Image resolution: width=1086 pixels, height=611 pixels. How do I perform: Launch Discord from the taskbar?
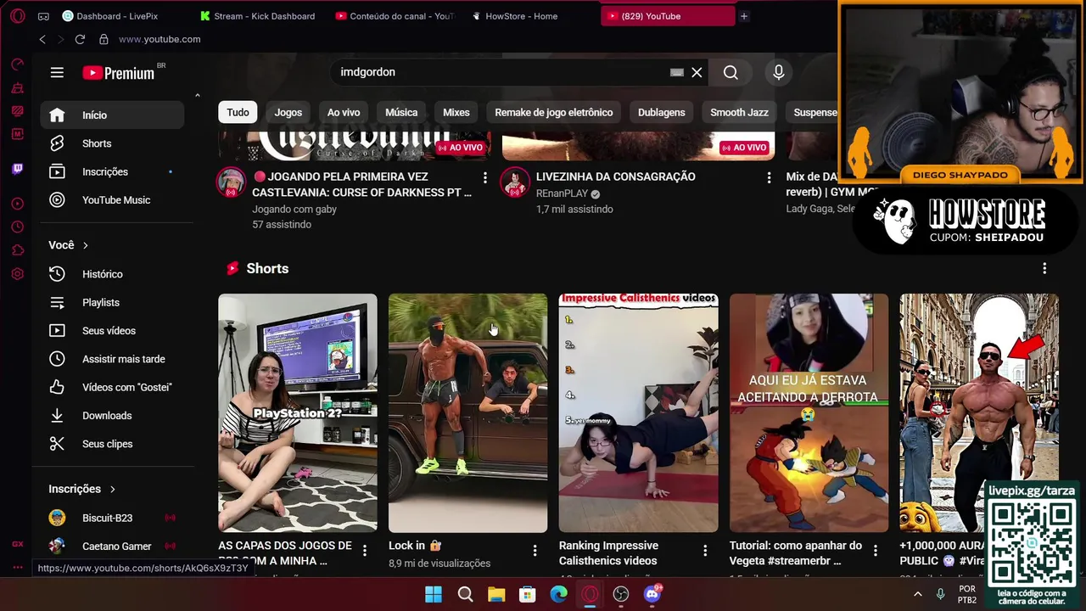point(652,594)
